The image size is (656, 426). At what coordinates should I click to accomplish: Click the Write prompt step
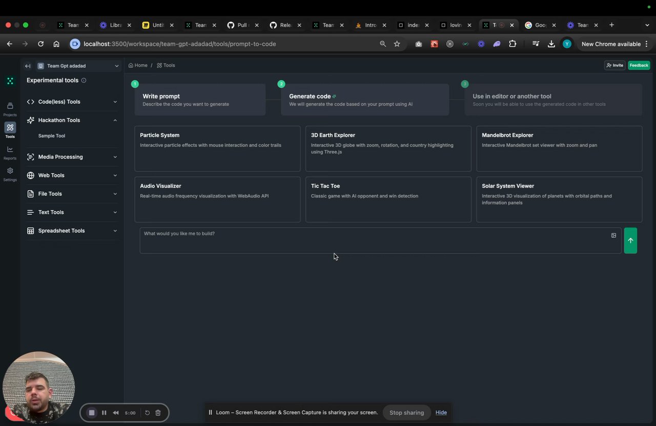200,99
